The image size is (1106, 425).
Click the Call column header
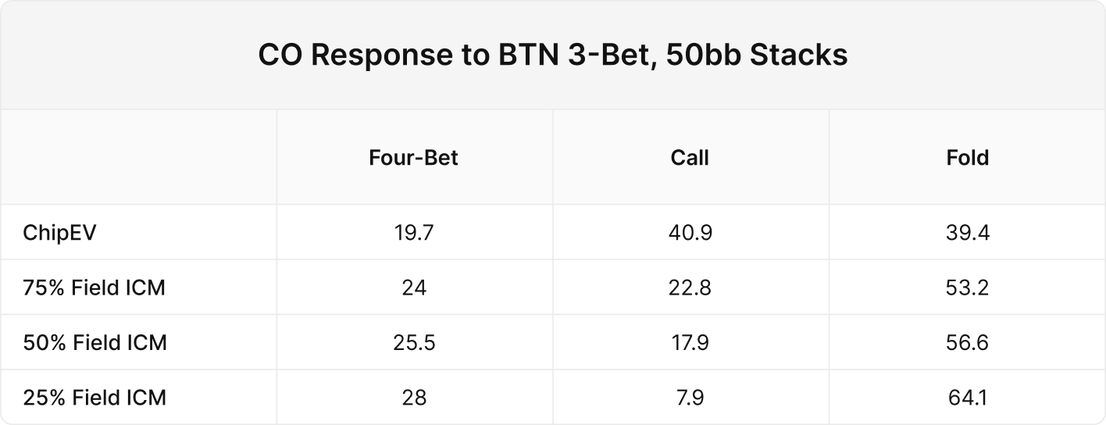690,158
